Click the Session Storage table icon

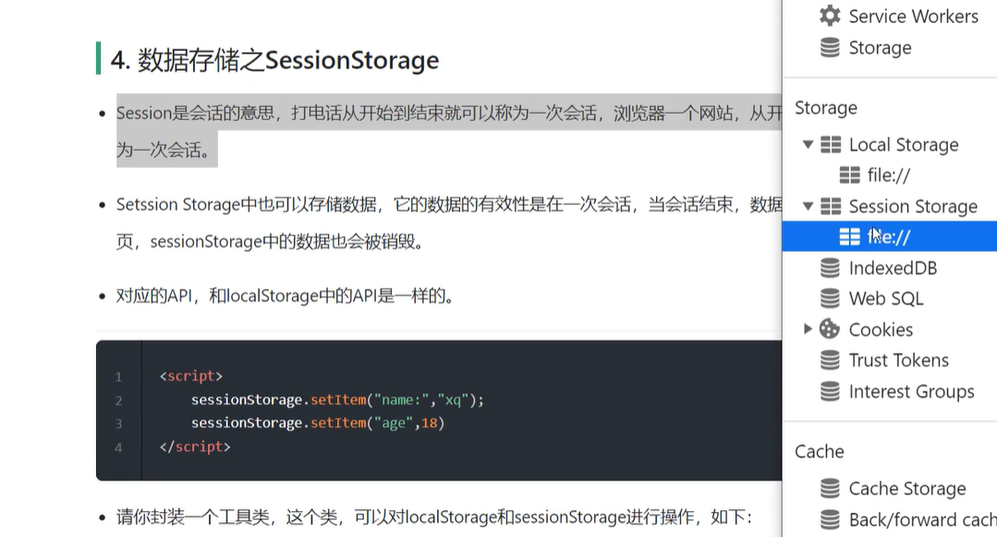pos(831,206)
